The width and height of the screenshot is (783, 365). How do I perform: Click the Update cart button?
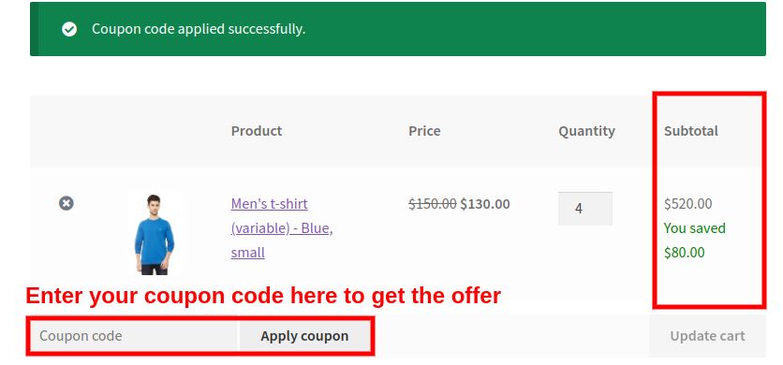click(707, 336)
